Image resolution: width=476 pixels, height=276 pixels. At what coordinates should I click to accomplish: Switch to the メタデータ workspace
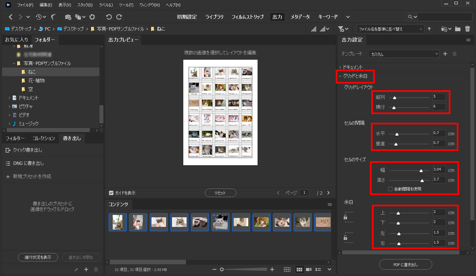coord(300,17)
